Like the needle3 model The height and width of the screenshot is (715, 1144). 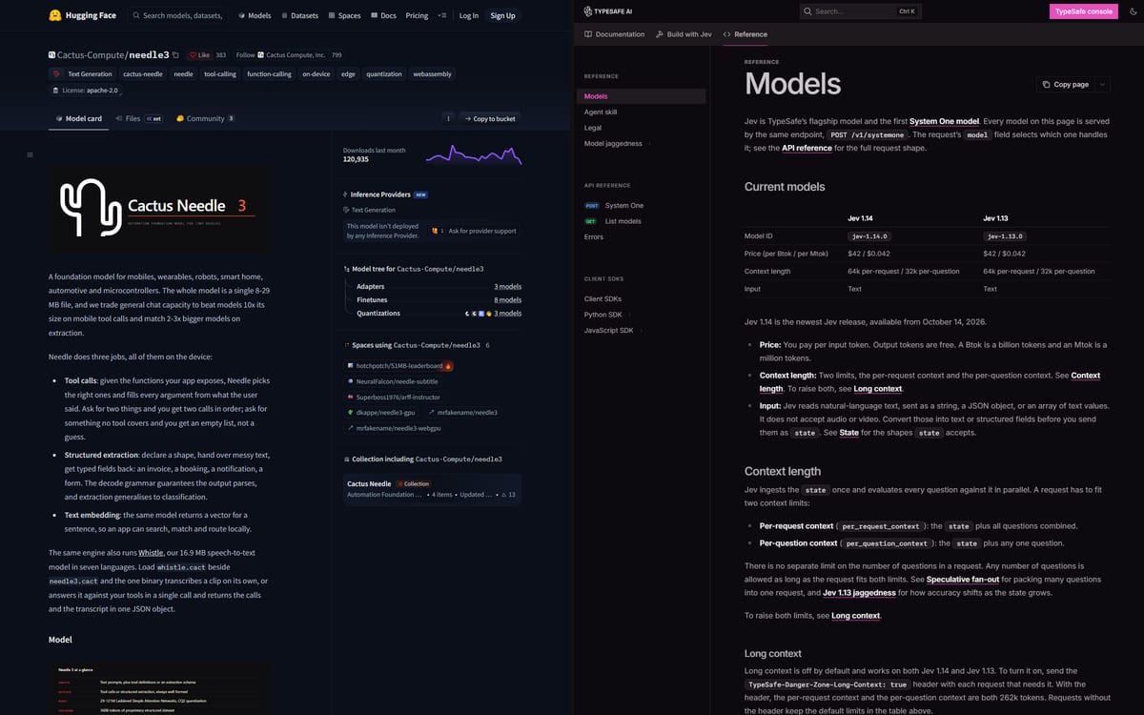[199, 55]
